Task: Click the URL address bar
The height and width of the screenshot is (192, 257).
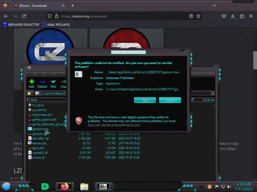Action: [x=124, y=16]
